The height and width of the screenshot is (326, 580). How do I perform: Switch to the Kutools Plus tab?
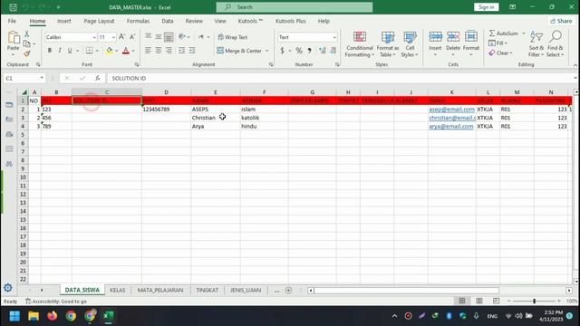(x=290, y=21)
